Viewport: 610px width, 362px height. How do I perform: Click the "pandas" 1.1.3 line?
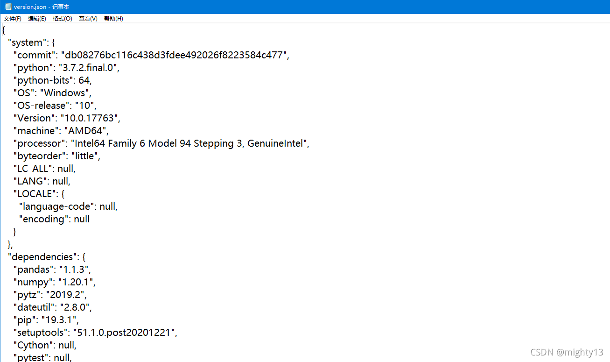(x=52, y=270)
